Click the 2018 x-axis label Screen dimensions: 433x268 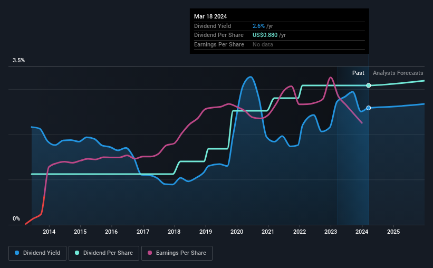[x=174, y=232]
